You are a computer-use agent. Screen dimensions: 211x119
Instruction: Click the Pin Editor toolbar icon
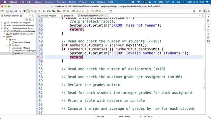(x=111, y=11)
